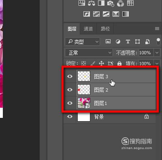The image size is (162, 160).
Task: Hide 图层 1 using its eye icon
Action: [70, 103]
